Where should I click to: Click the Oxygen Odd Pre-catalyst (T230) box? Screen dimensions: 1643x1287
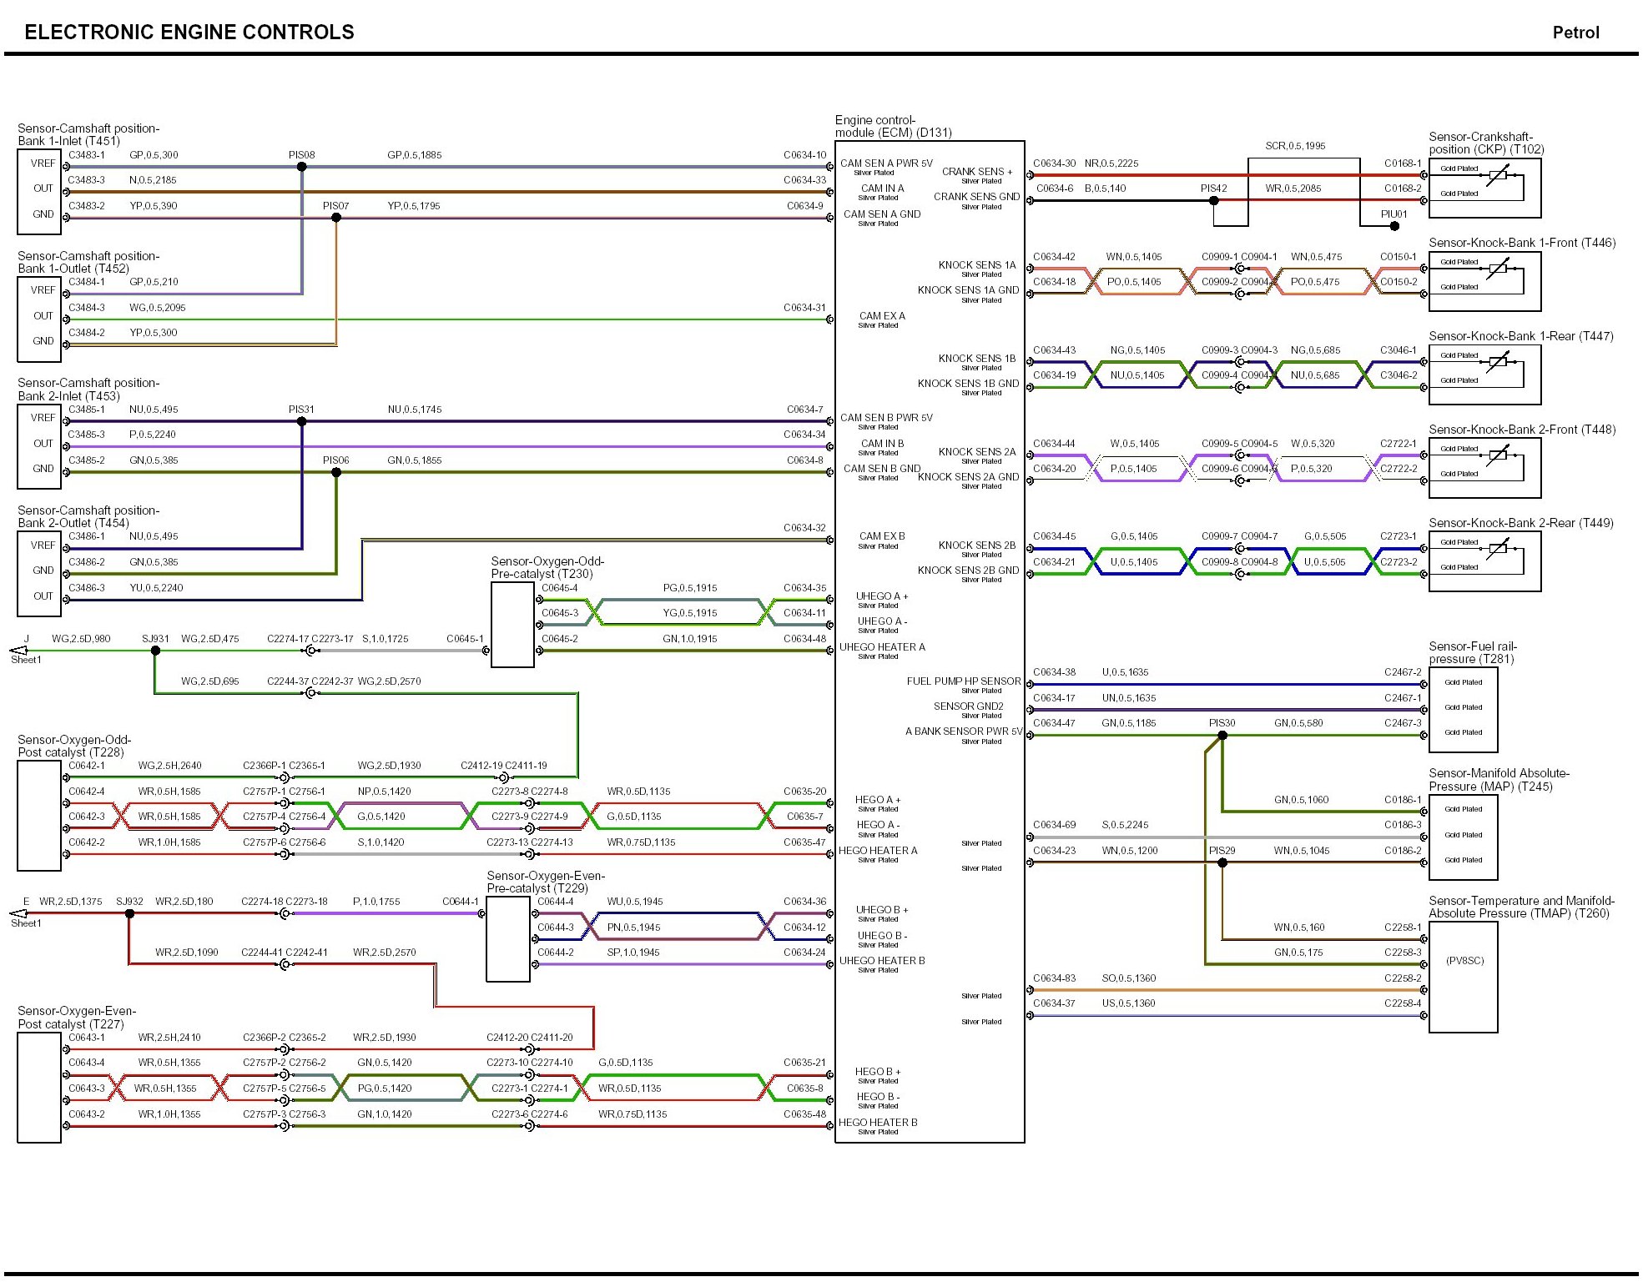pos(512,624)
